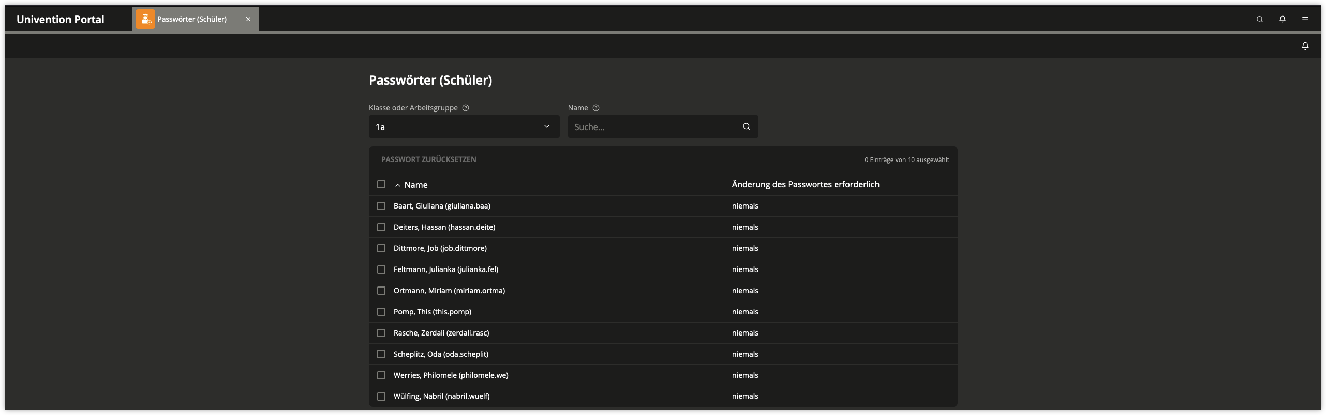Check Feltmann, Julianka row

[381, 269]
